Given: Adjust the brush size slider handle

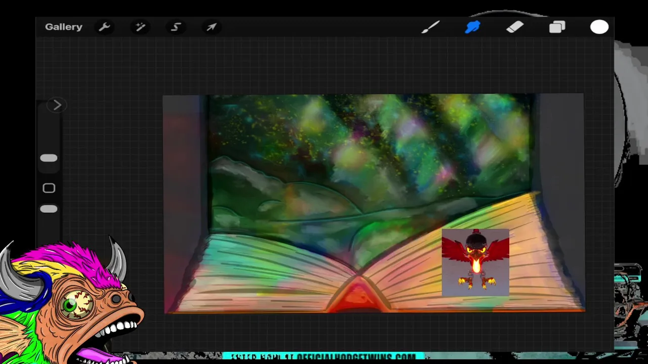Looking at the screenshot, I should tap(49, 158).
